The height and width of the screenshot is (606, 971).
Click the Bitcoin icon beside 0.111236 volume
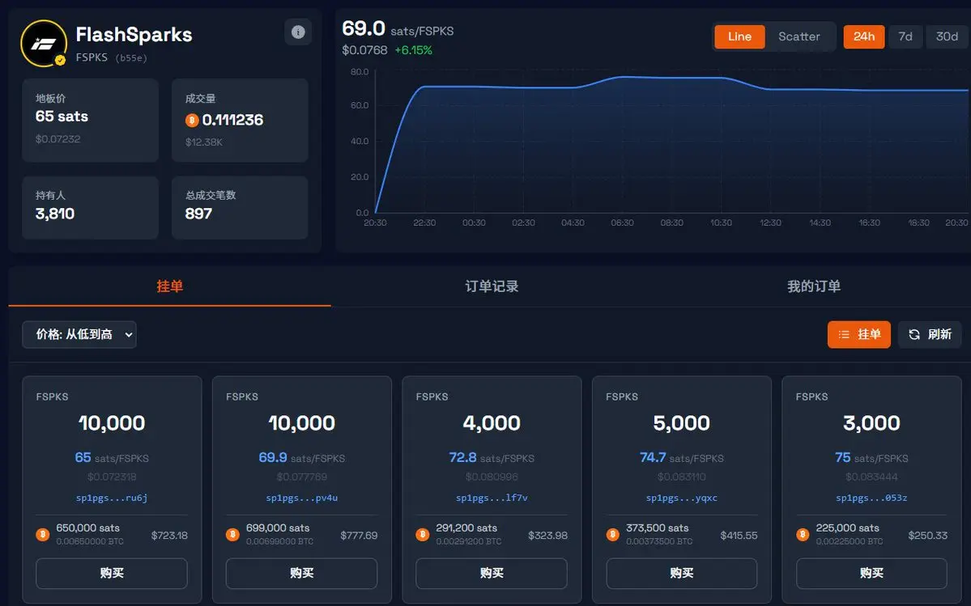192,120
